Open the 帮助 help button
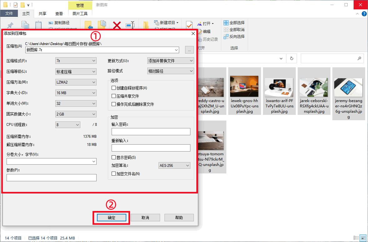The width and height of the screenshot is (368, 242). [x=179, y=217]
